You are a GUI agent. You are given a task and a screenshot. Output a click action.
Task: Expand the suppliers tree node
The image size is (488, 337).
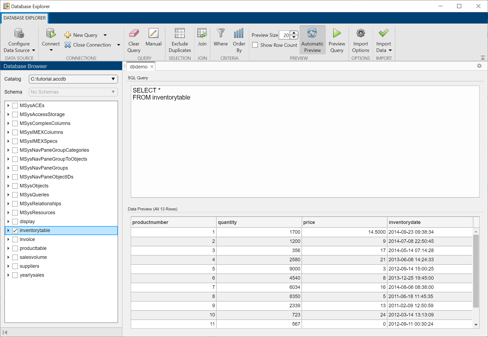(x=8, y=266)
